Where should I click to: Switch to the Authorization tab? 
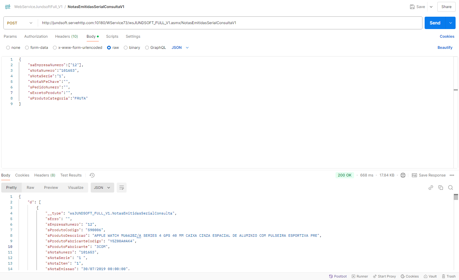coord(36,36)
